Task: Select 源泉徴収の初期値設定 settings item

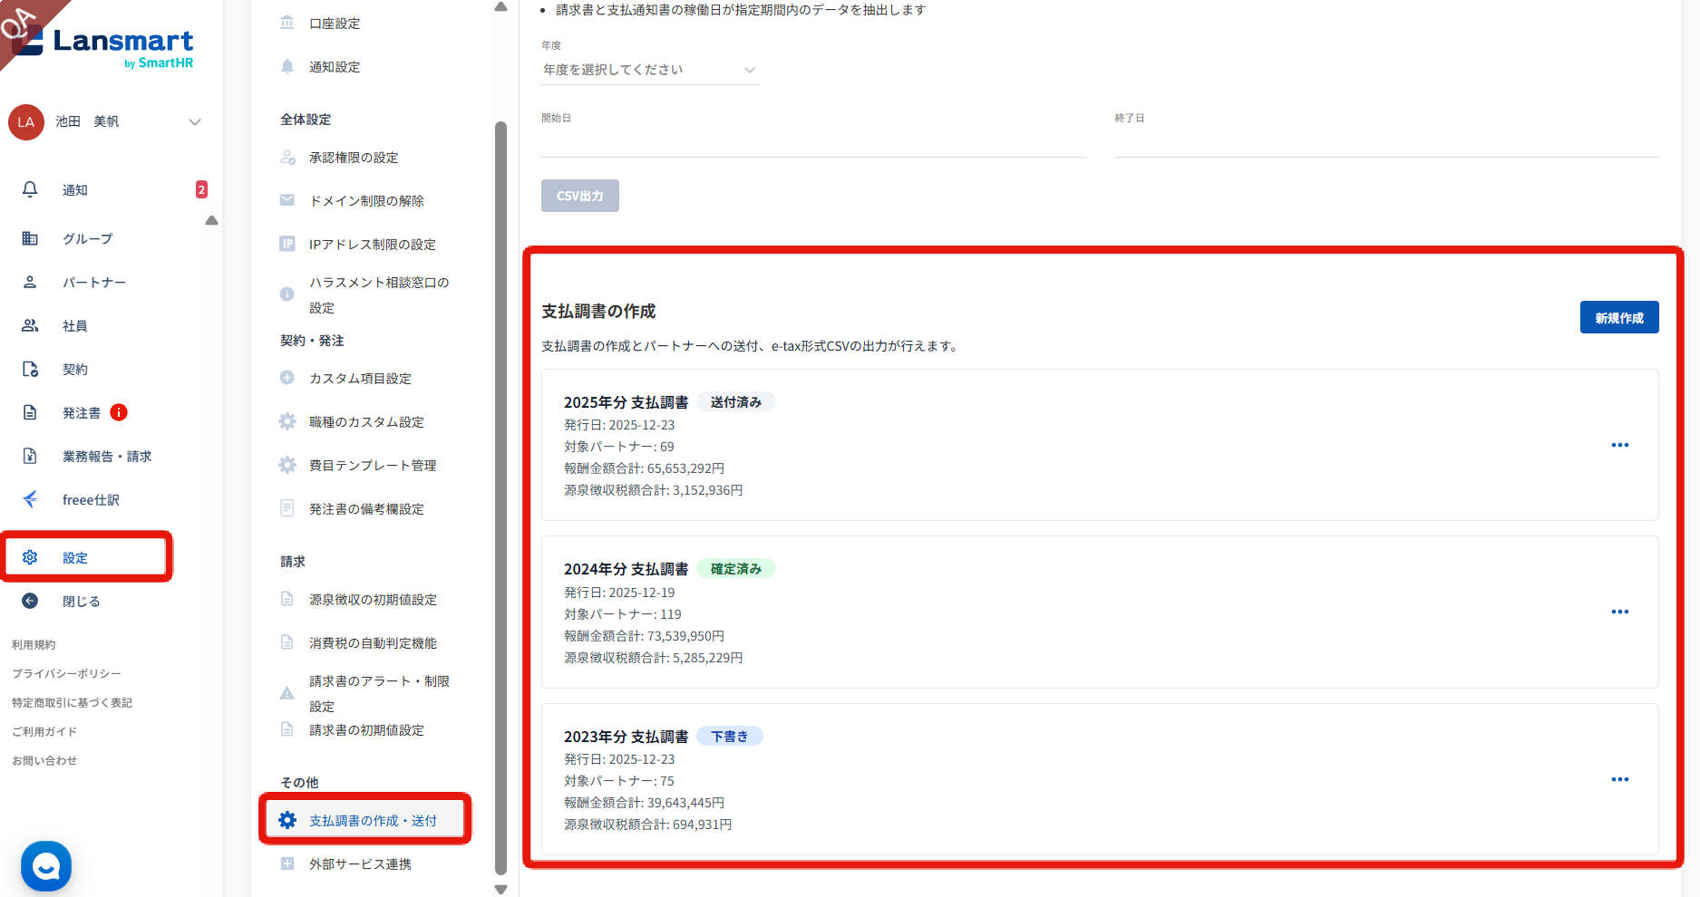Action: click(x=373, y=599)
